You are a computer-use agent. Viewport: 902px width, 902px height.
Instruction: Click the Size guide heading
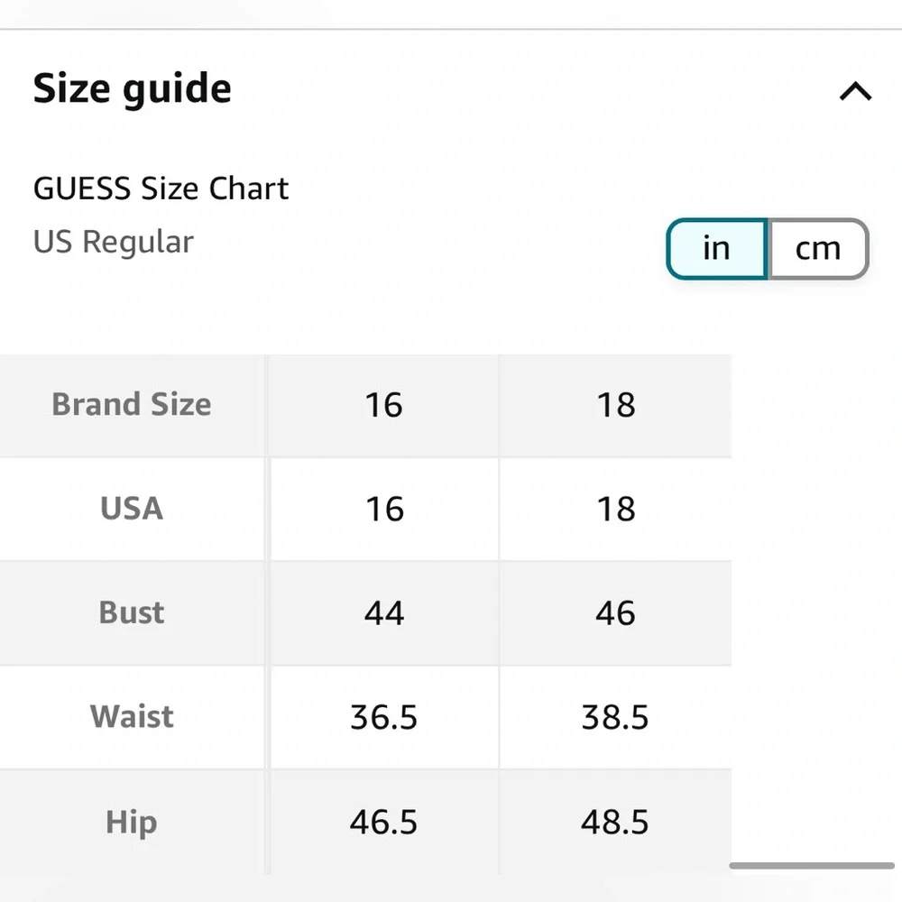point(133,88)
